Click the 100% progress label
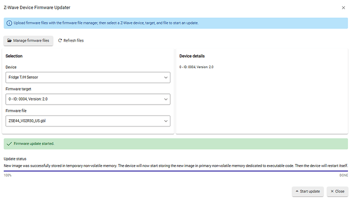Screen dimensions: 350x198 [8, 176]
